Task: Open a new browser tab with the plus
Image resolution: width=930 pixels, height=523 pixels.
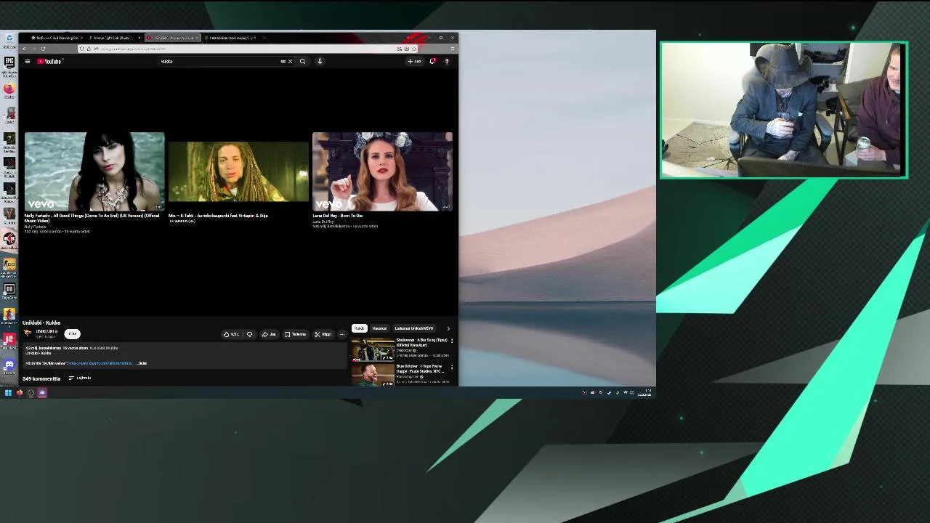Action: tap(264, 38)
